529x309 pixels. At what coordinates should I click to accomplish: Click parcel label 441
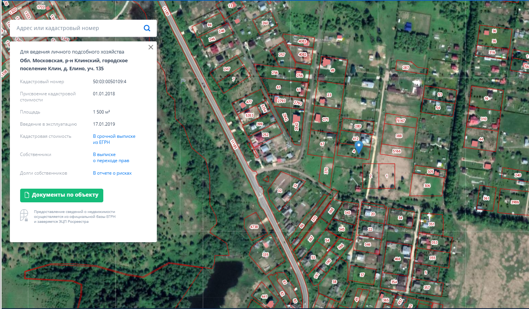(x=265, y=296)
